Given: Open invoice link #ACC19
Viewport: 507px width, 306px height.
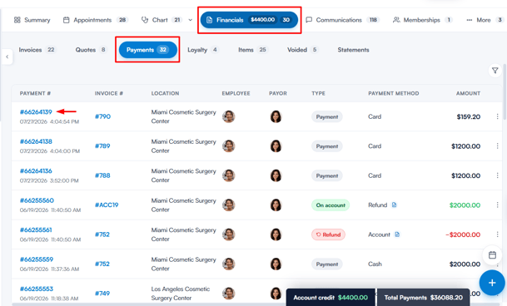Looking at the screenshot, I should [x=107, y=205].
